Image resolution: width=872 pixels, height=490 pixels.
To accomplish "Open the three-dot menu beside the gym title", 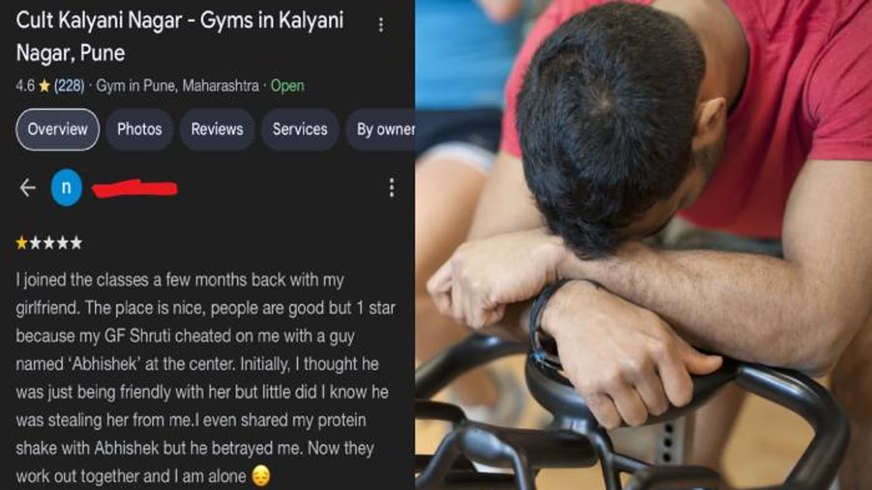I will (x=380, y=25).
